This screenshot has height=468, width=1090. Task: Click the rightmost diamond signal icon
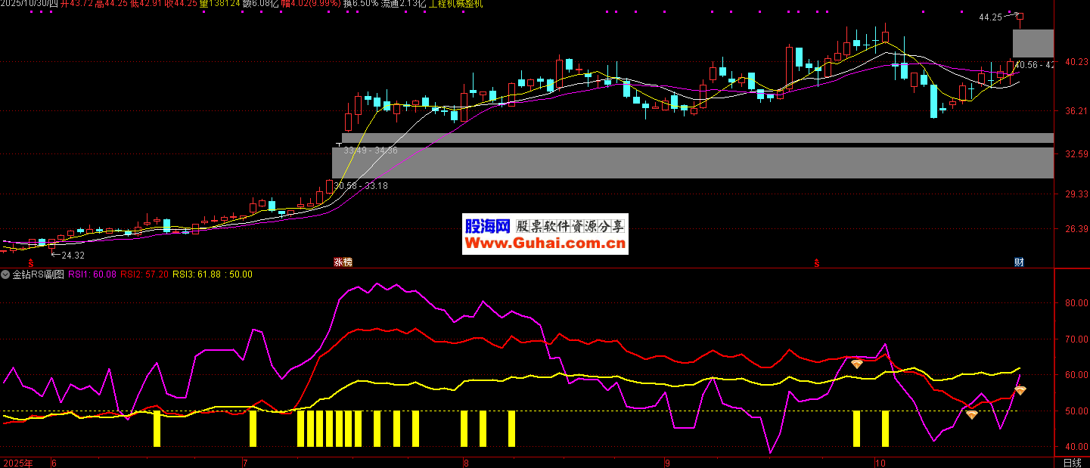pyautogui.click(x=1020, y=390)
